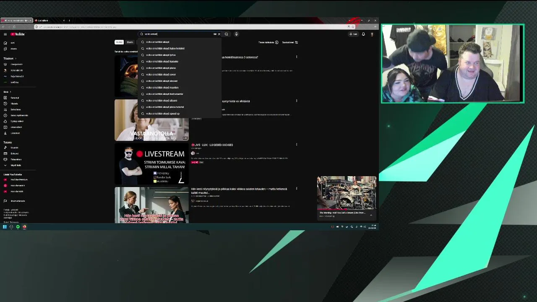Open Shorts in the left sidebar

pyautogui.click(x=13, y=49)
